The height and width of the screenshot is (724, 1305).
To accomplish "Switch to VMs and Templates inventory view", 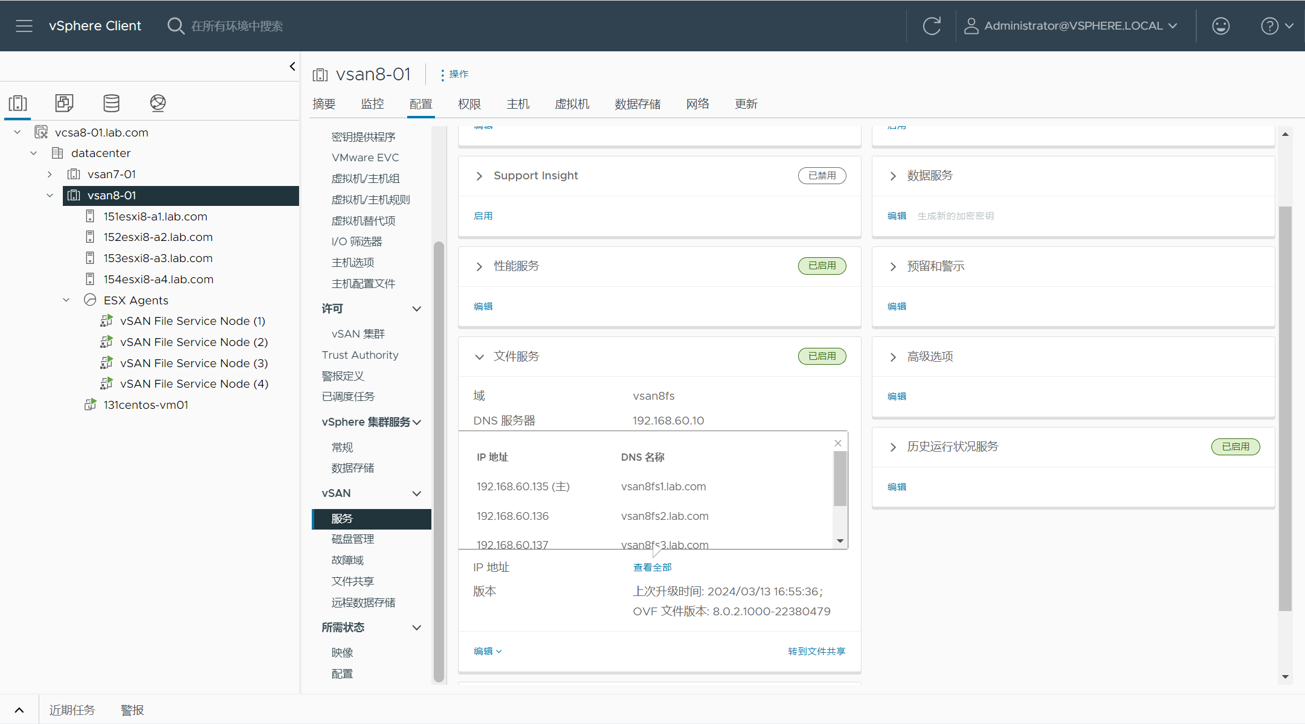I will (x=64, y=103).
